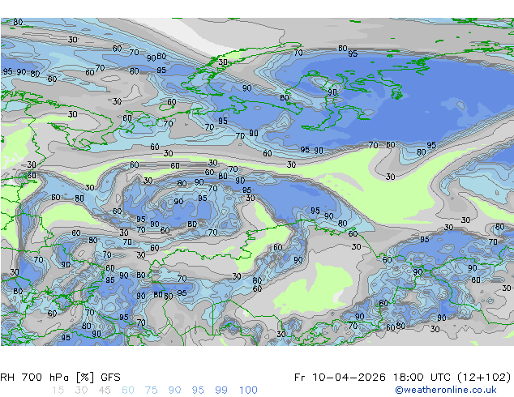Click the forecast date 'Fr 10-04-2026 18:00 UTC (12+102)'
Viewport: 514px width, 397px height.
tap(403, 378)
